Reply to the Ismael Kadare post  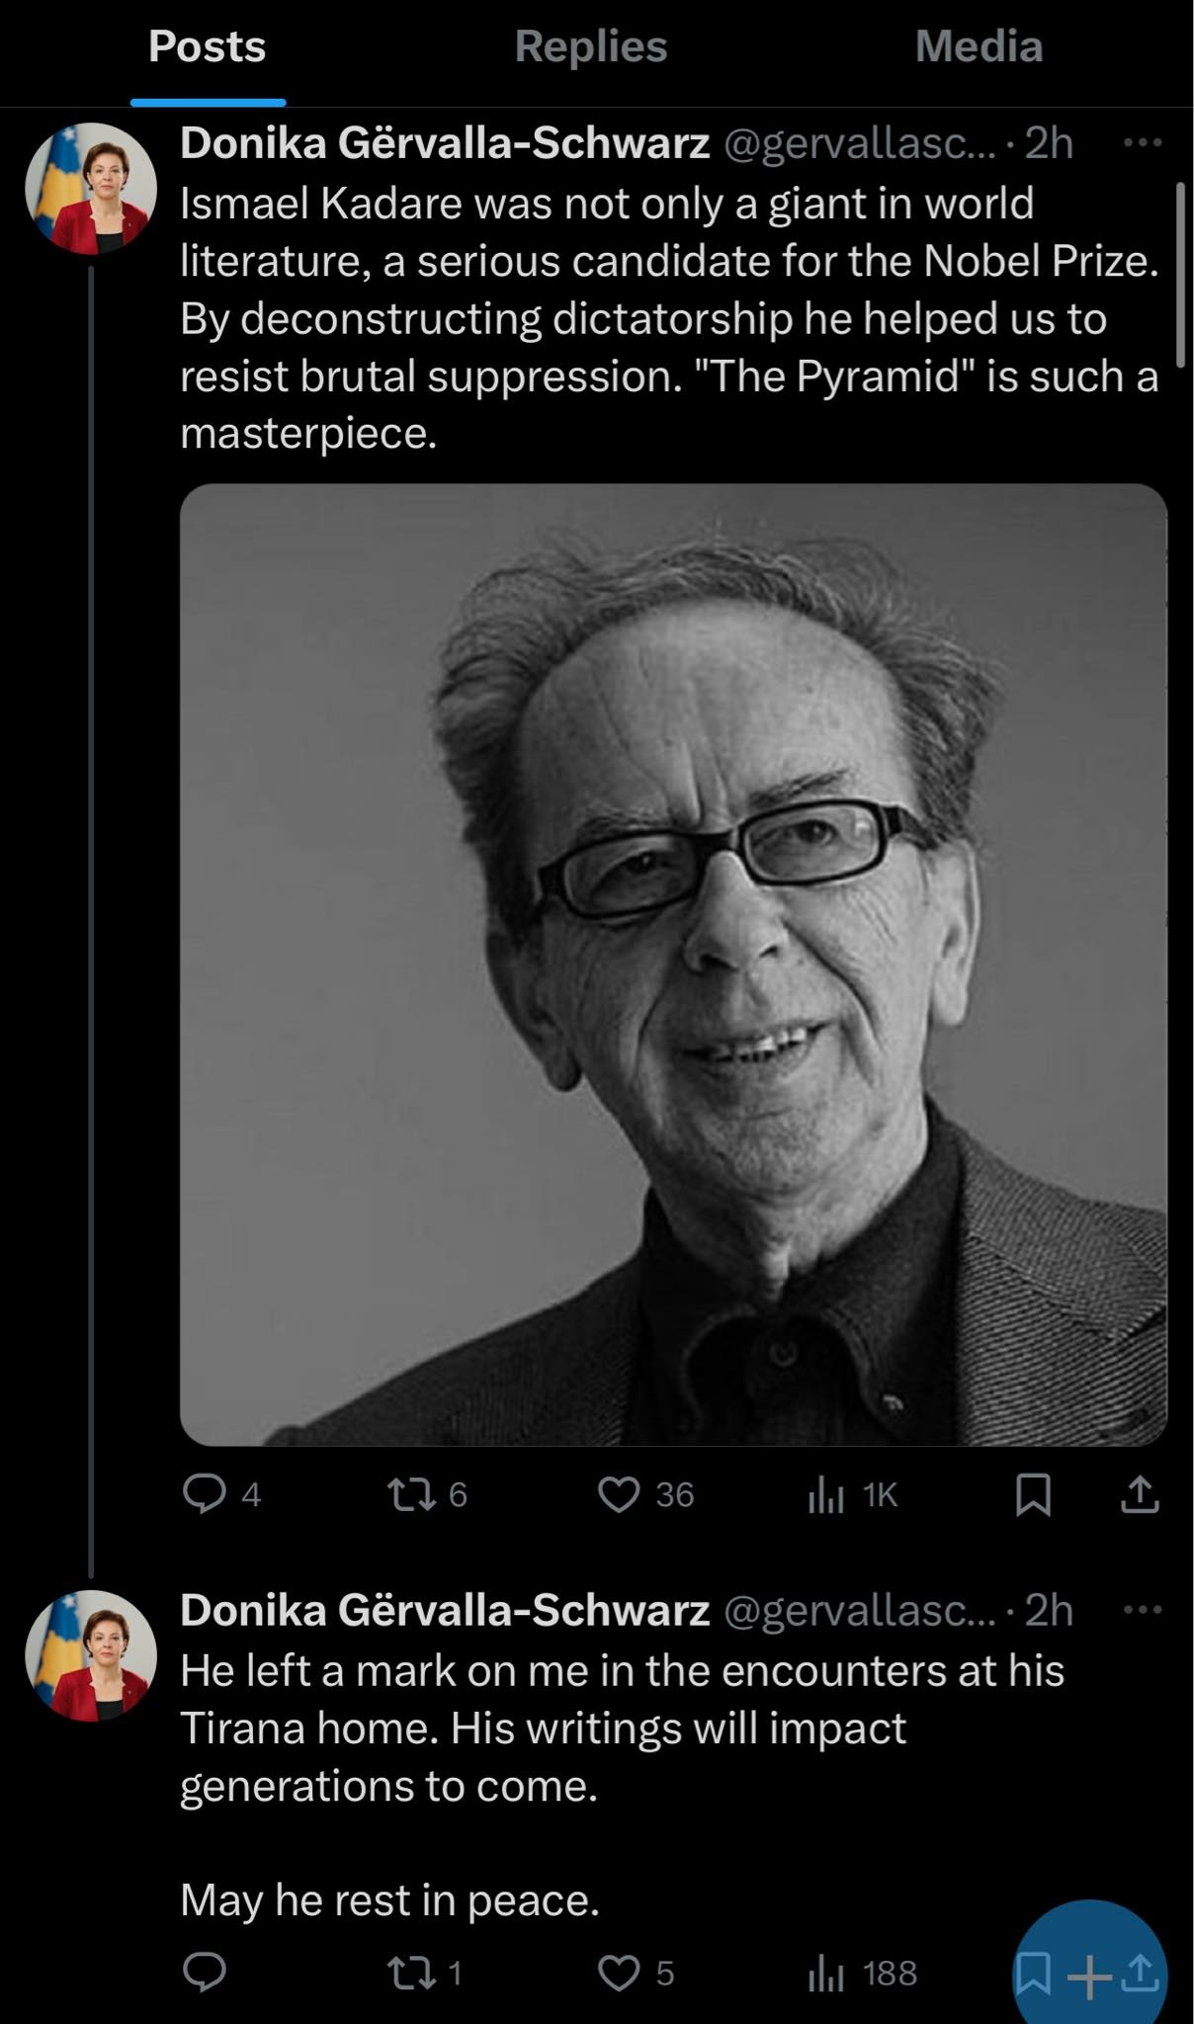pyautogui.click(x=205, y=1493)
